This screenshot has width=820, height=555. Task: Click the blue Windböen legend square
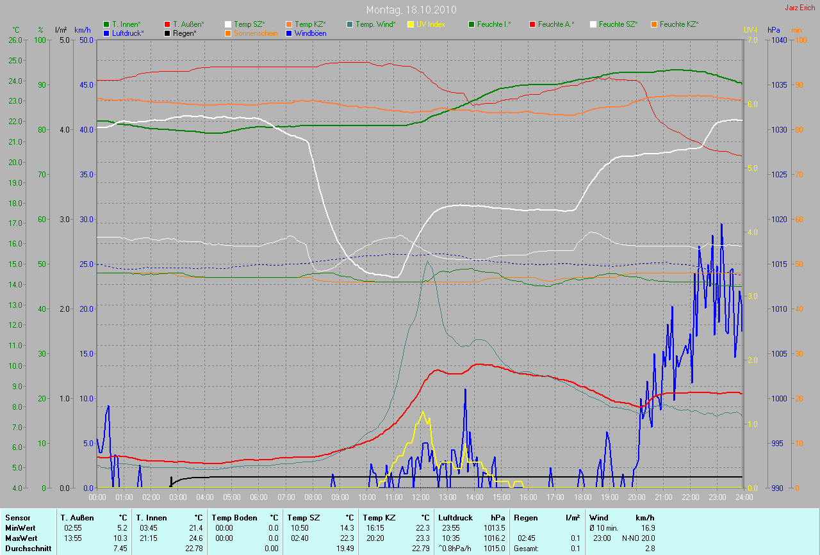[289, 33]
